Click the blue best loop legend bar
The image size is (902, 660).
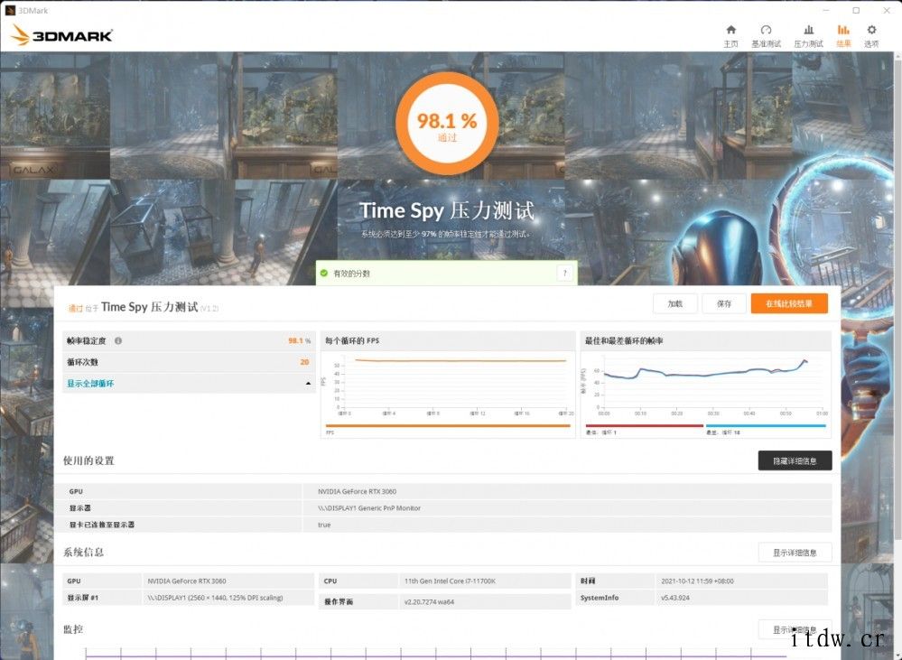pos(766,426)
